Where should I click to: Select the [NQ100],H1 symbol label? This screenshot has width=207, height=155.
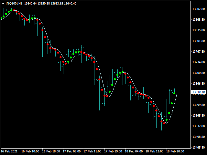point(14,4)
